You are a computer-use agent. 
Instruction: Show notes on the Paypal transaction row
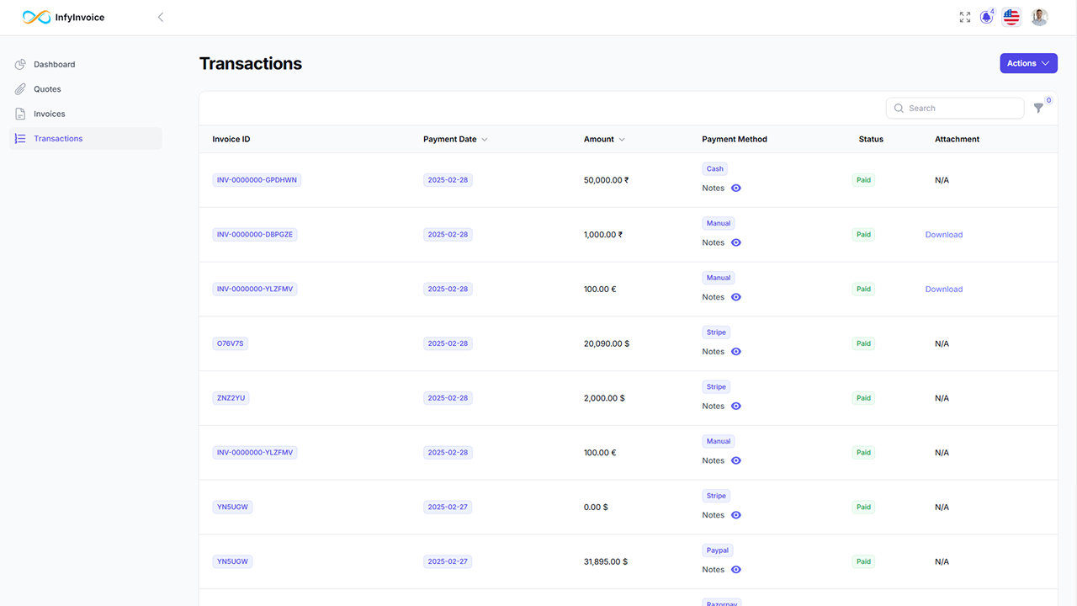click(x=735, y=569)
